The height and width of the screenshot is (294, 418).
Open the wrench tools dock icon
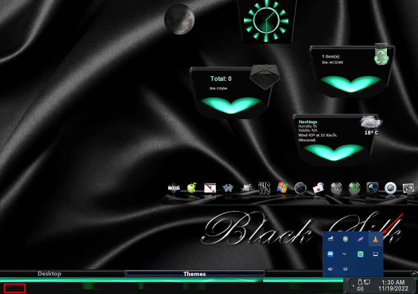pyautogui.click(x=246, y=188)
